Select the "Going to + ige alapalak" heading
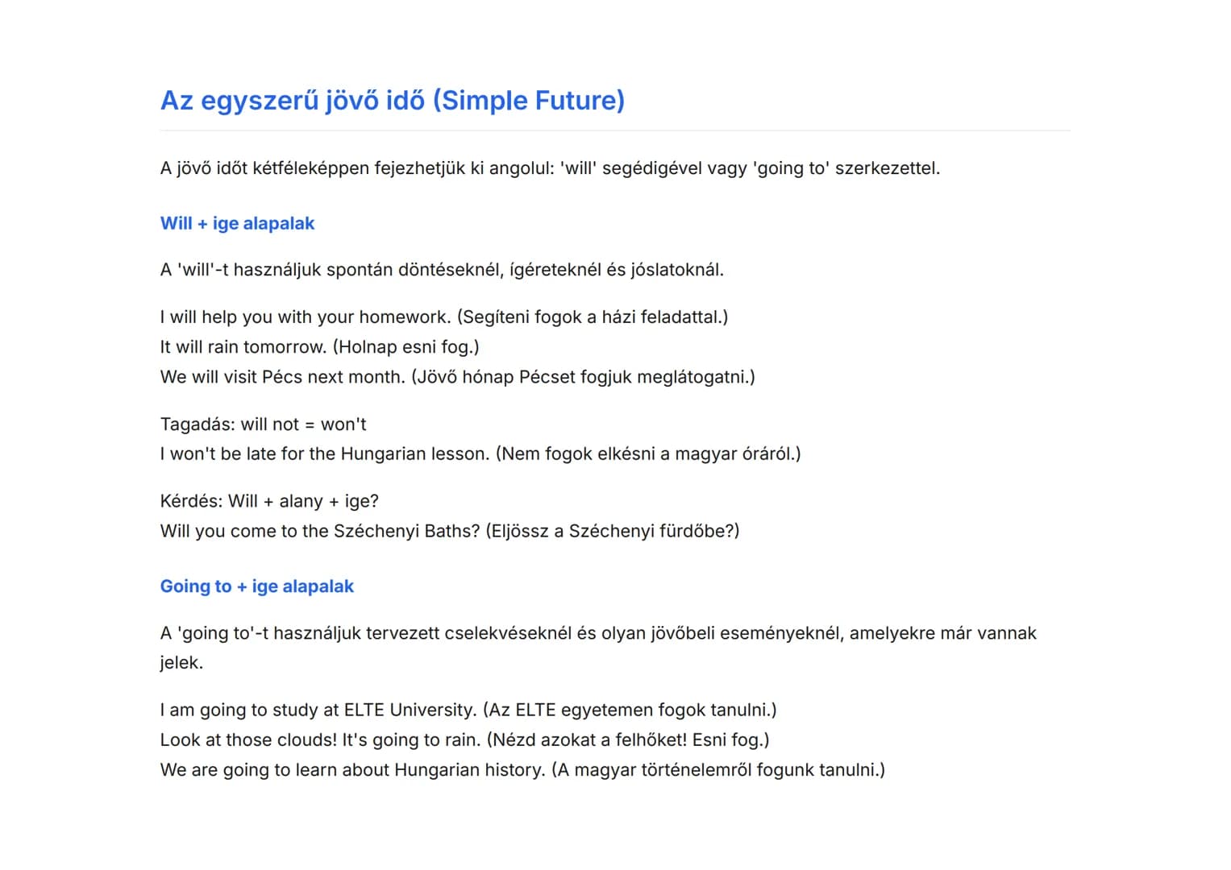 (256, 586)
